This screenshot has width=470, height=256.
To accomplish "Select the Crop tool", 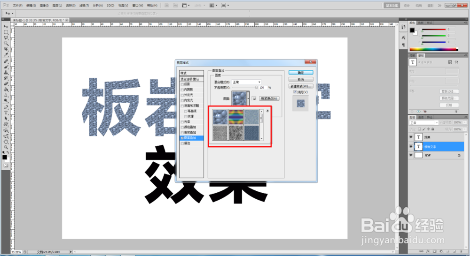I will point(6,49).
